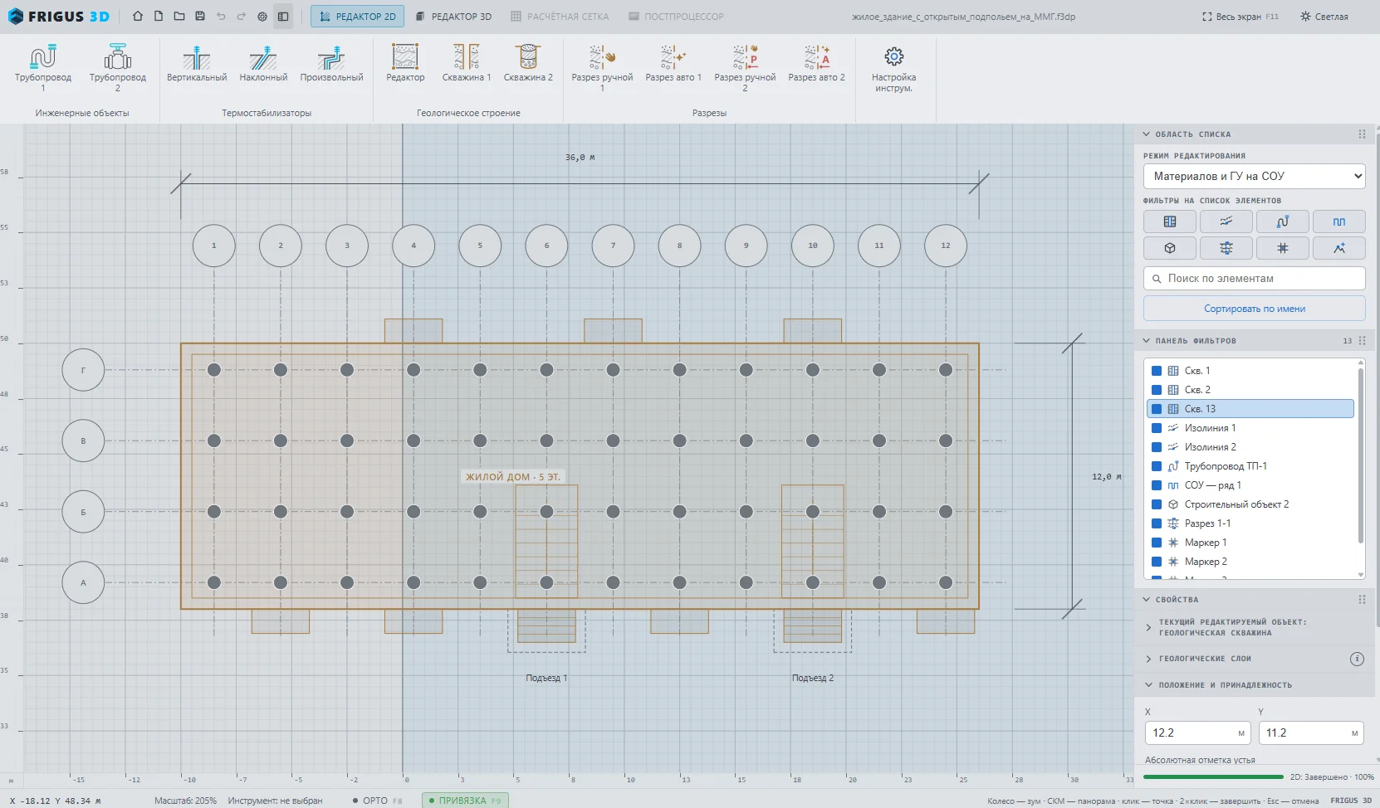The image size is (1380, 808).
Task: Uncheck the Изолиния 2 checkbox
Action: click(x=1157, y=447)
